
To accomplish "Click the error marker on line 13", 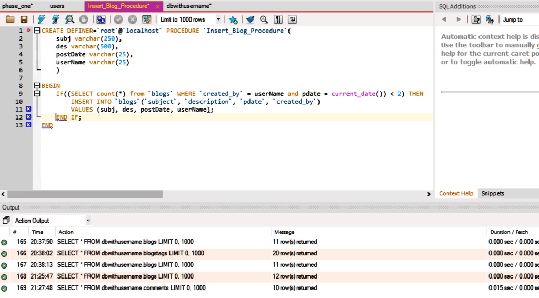I will 28,125.
